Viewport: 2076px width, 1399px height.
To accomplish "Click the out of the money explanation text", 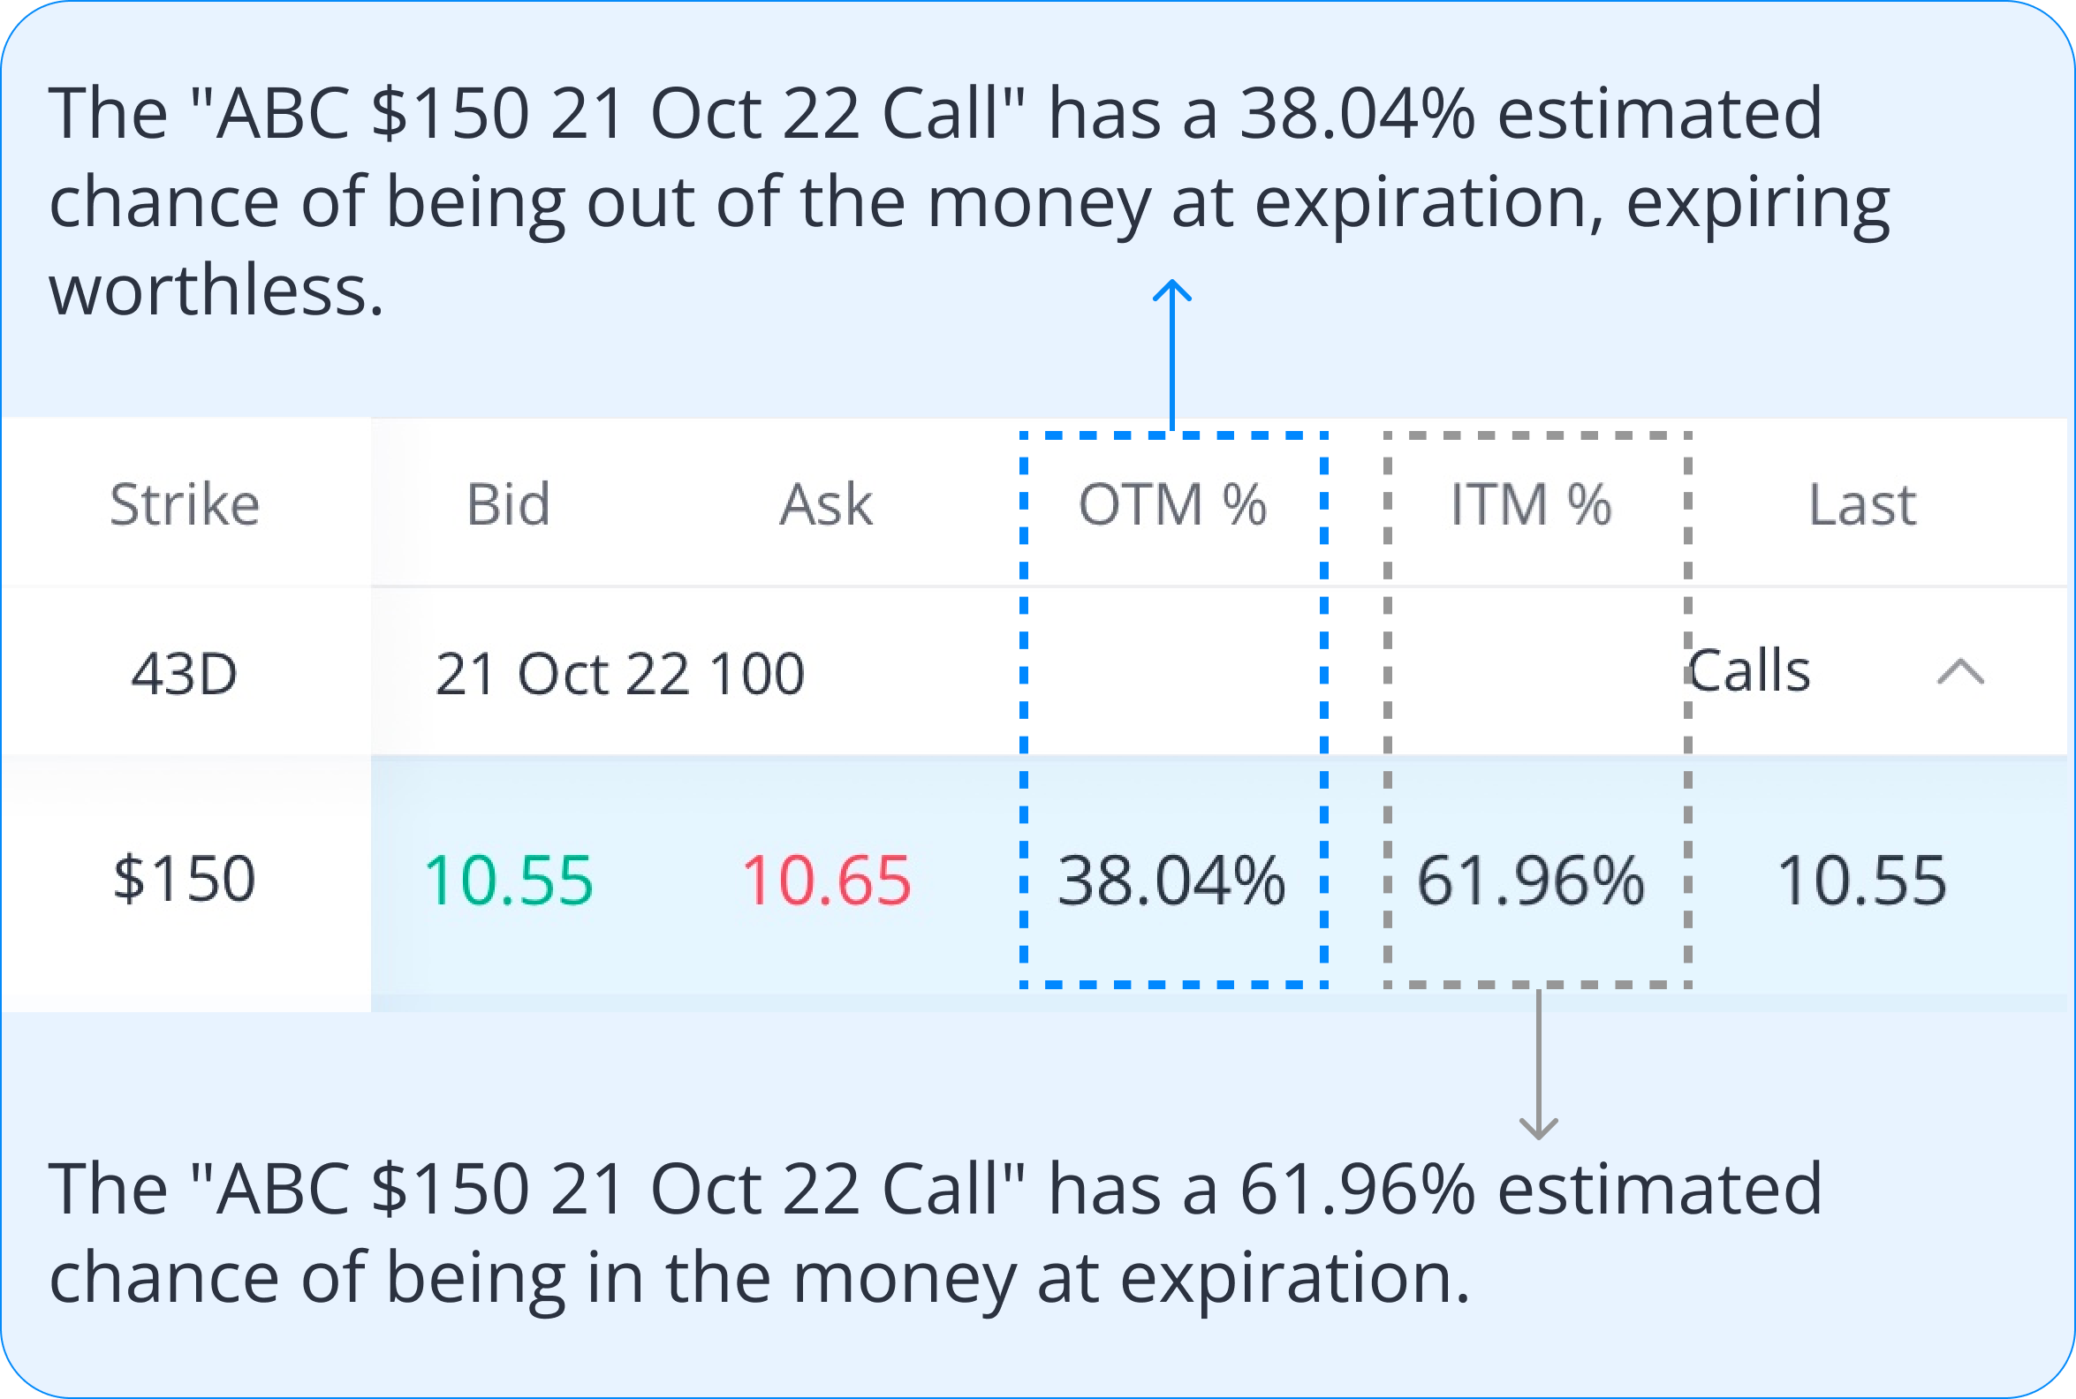I will click(968, 201).
